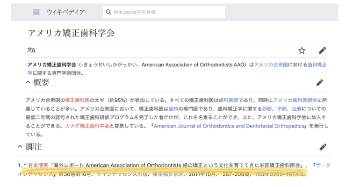Open the hamburger main menu

point(36,12)
